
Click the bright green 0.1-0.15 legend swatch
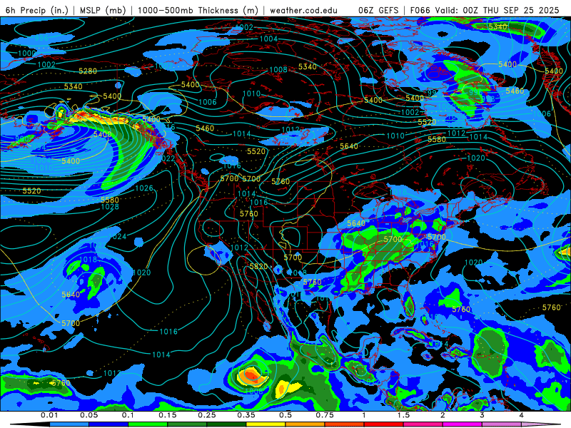click(148, 424)
